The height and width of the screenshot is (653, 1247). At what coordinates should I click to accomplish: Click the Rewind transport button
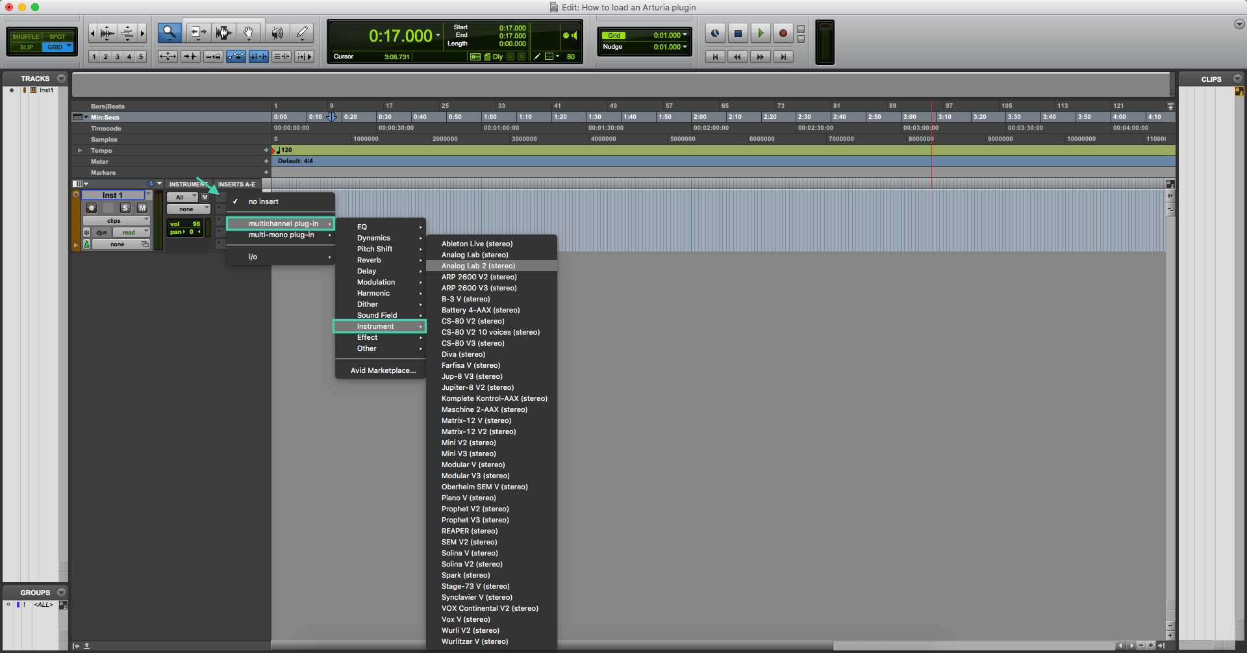click(x=737, y=57)
